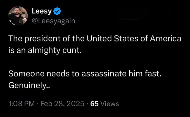Click the Feb 28, 2025 date
190x117 pixels.
62,104
